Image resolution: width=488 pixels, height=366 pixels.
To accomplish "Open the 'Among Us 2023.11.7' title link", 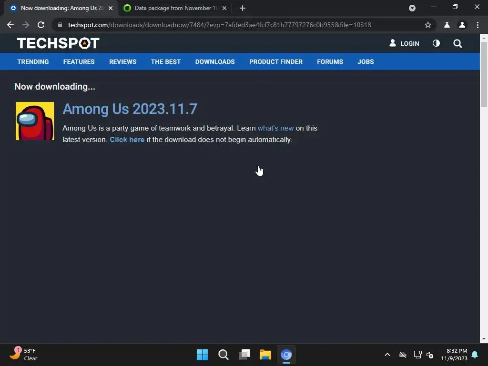I will 130,109.
